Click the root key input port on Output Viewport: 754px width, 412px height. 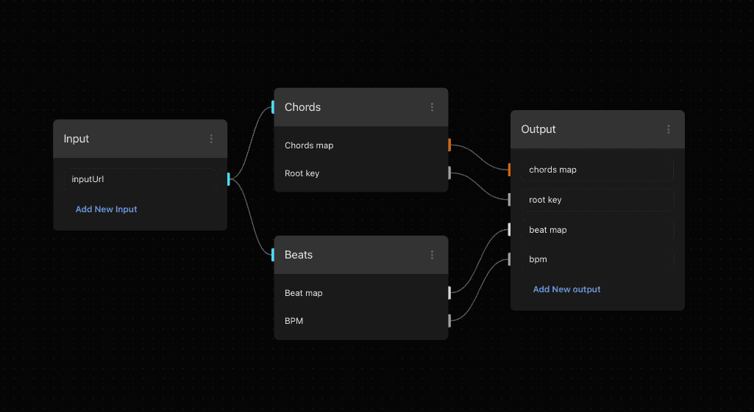[x=509, y=200]
